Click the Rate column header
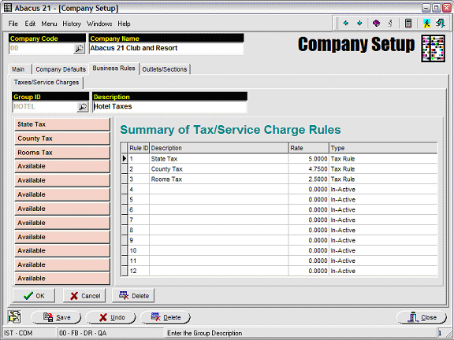The width and height of the screenshot is (454, 340). (309, 148)
